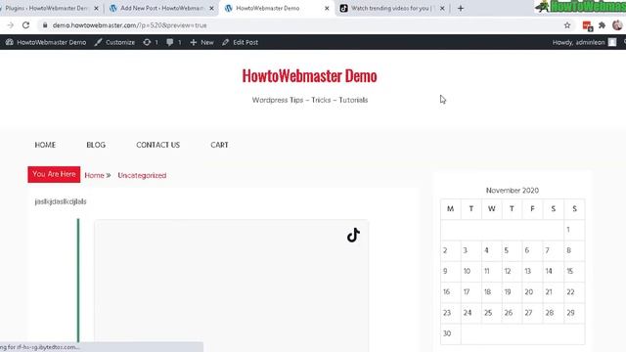Click Edit Post in admin bar

tap(241, 42)
